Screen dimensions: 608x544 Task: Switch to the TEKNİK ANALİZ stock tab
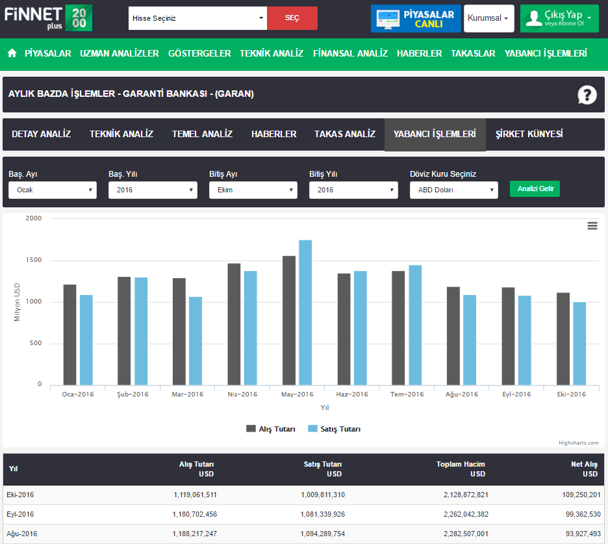pyautogui.click(x=121, y=135)
